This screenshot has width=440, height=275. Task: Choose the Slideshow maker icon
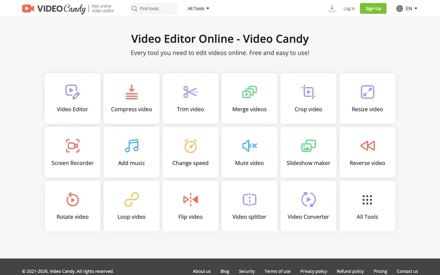[308, 146]
